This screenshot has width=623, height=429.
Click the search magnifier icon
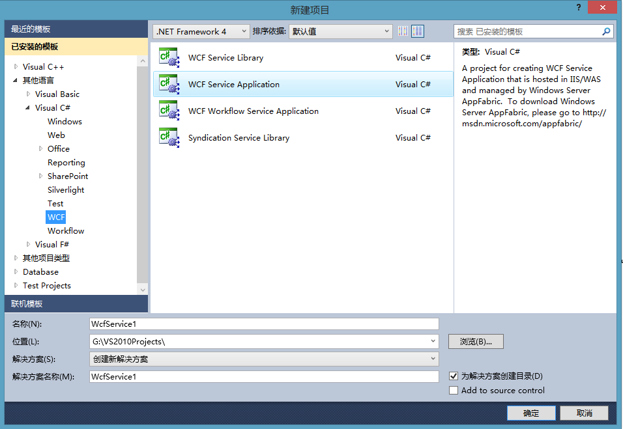coord(606,31)
